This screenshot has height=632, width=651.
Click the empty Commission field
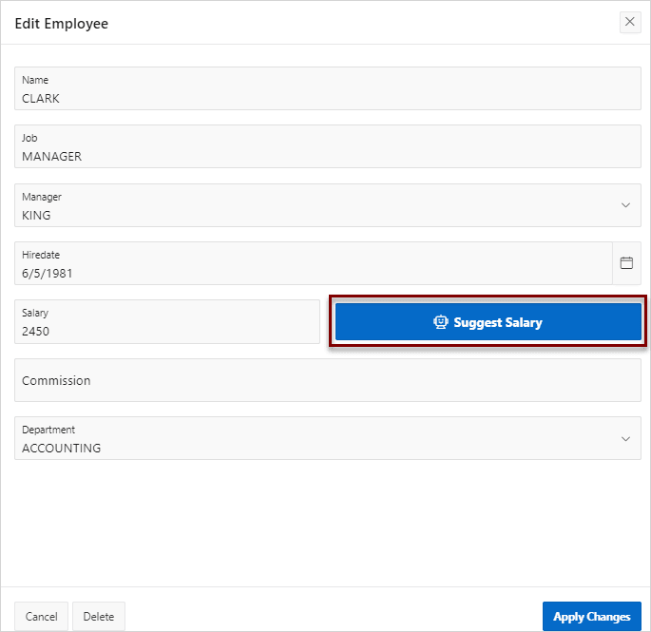click(328, 380)
